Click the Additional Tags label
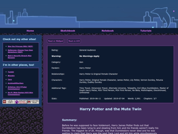Viewport: 178px width, 134px height. tap(59, 88)
